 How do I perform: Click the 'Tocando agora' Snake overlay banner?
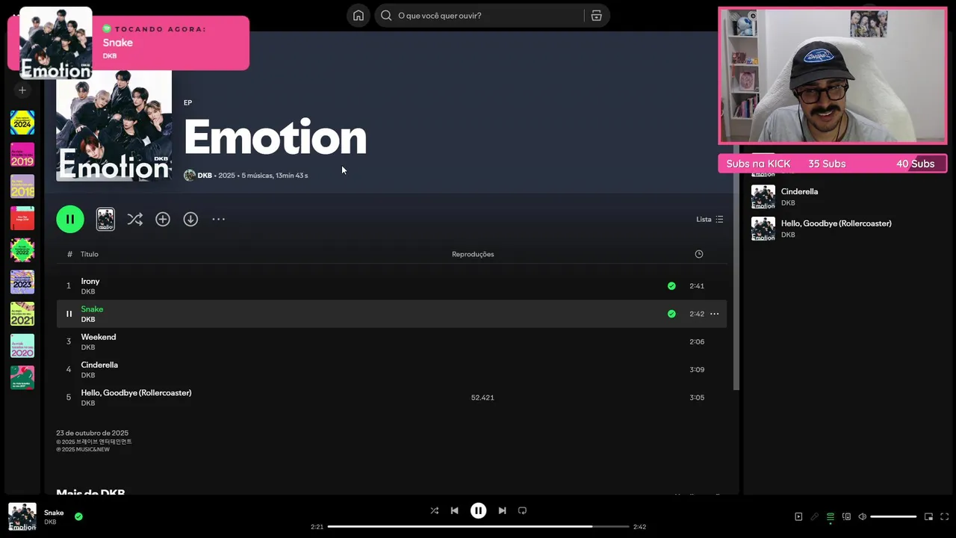coord(128,43)
